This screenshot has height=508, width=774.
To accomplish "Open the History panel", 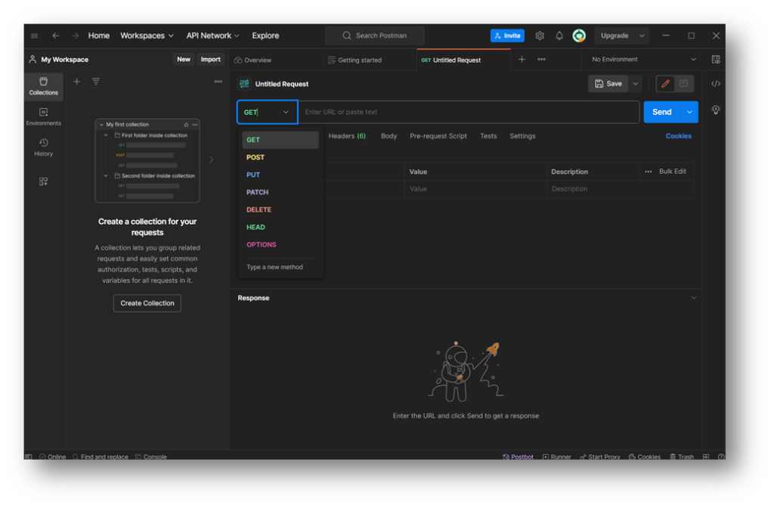I will pos(43,147).
